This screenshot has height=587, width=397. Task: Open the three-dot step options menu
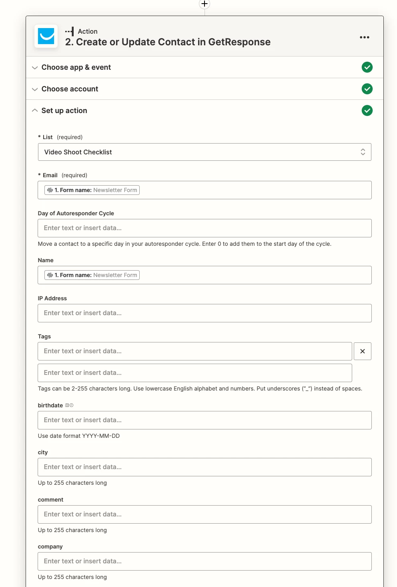click(364, 37)
